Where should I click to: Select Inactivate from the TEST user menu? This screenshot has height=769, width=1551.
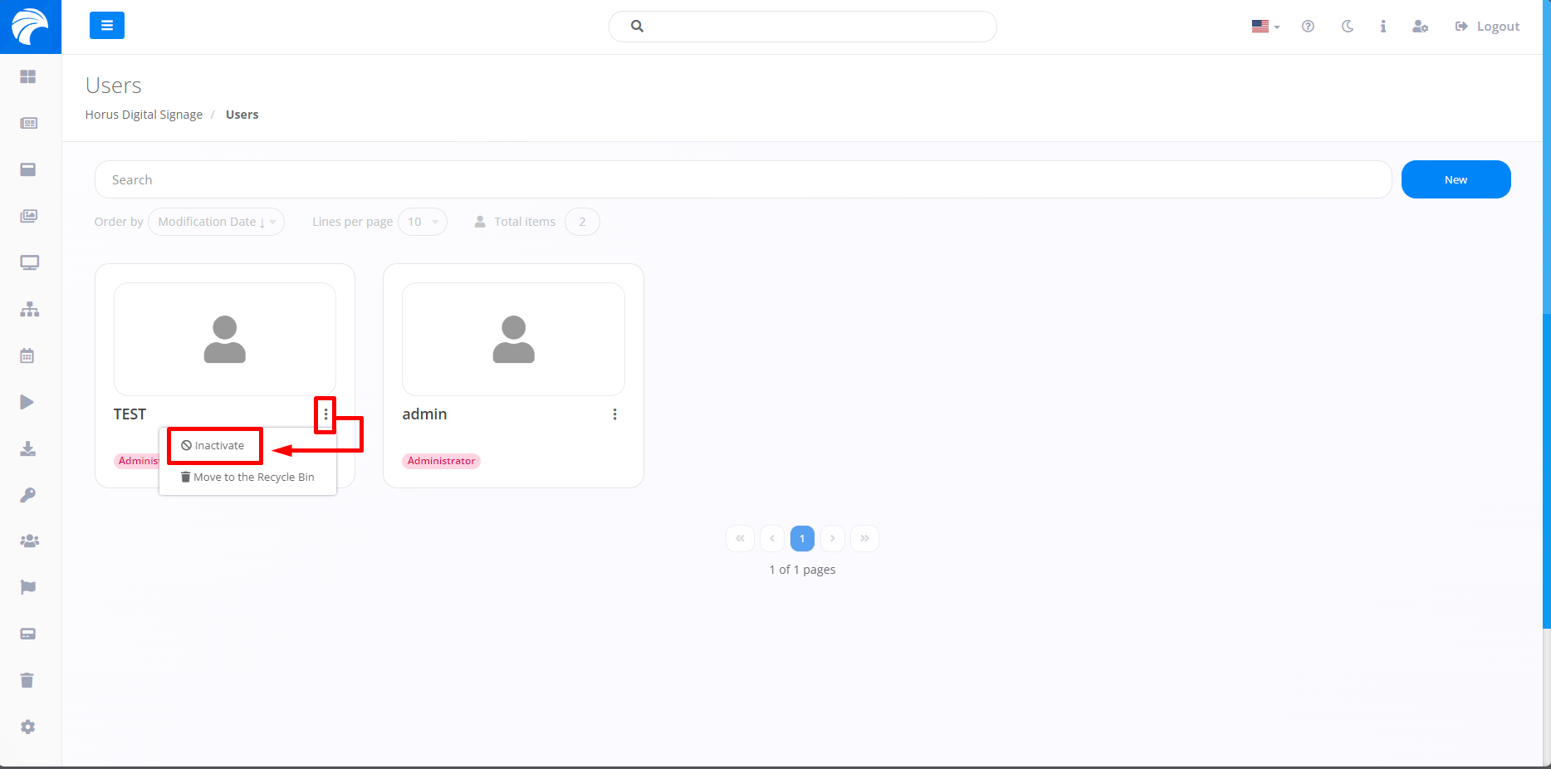point(214,445)
